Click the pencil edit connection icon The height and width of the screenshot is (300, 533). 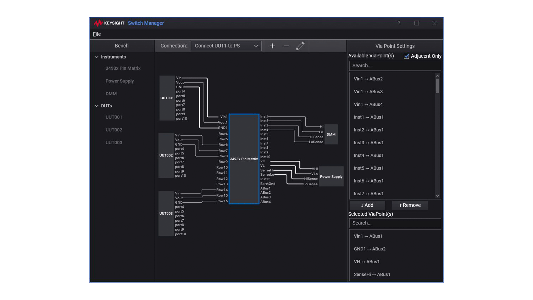(x=300, y=46)
